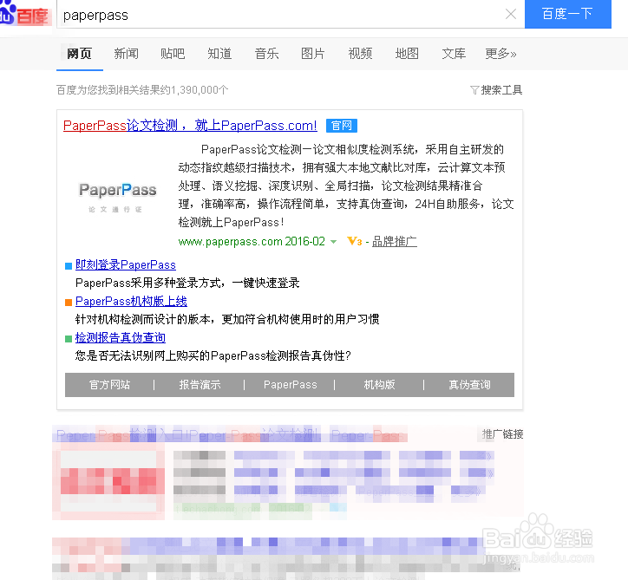Select the 网页 tab
The height and width of the screenshot is (580, 628).
pos(79,54)
